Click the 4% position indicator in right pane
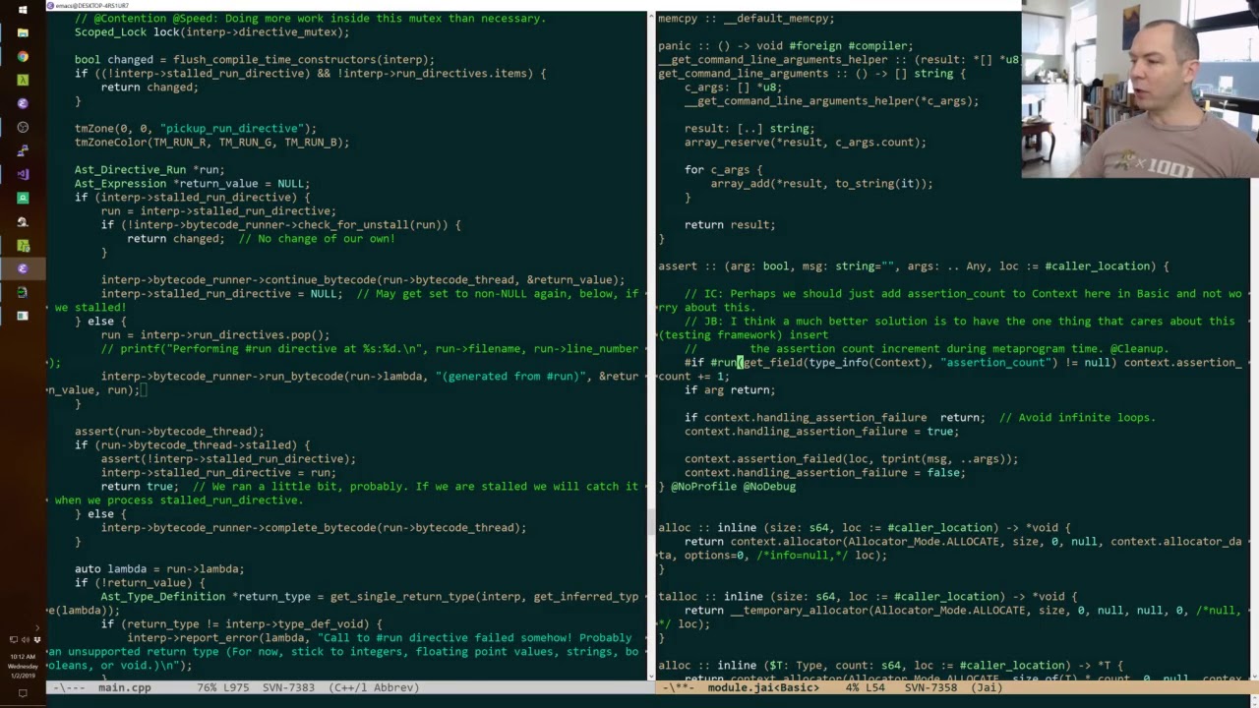 [x=852, y=687]
